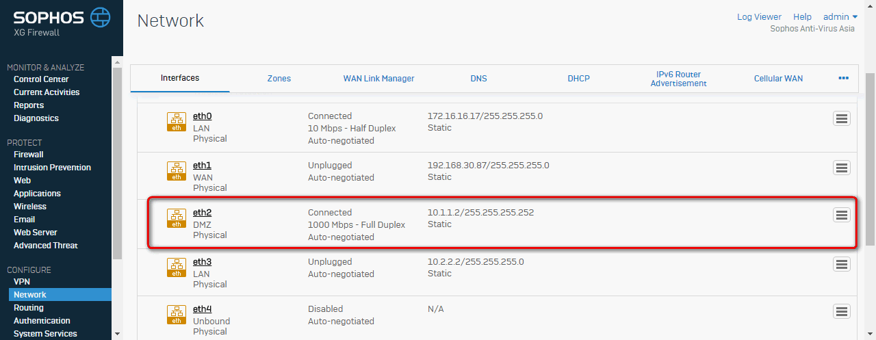Go to VPN in the Configure section
The image size is (876, 340).
pyautogui.click(x=22, y=282)
